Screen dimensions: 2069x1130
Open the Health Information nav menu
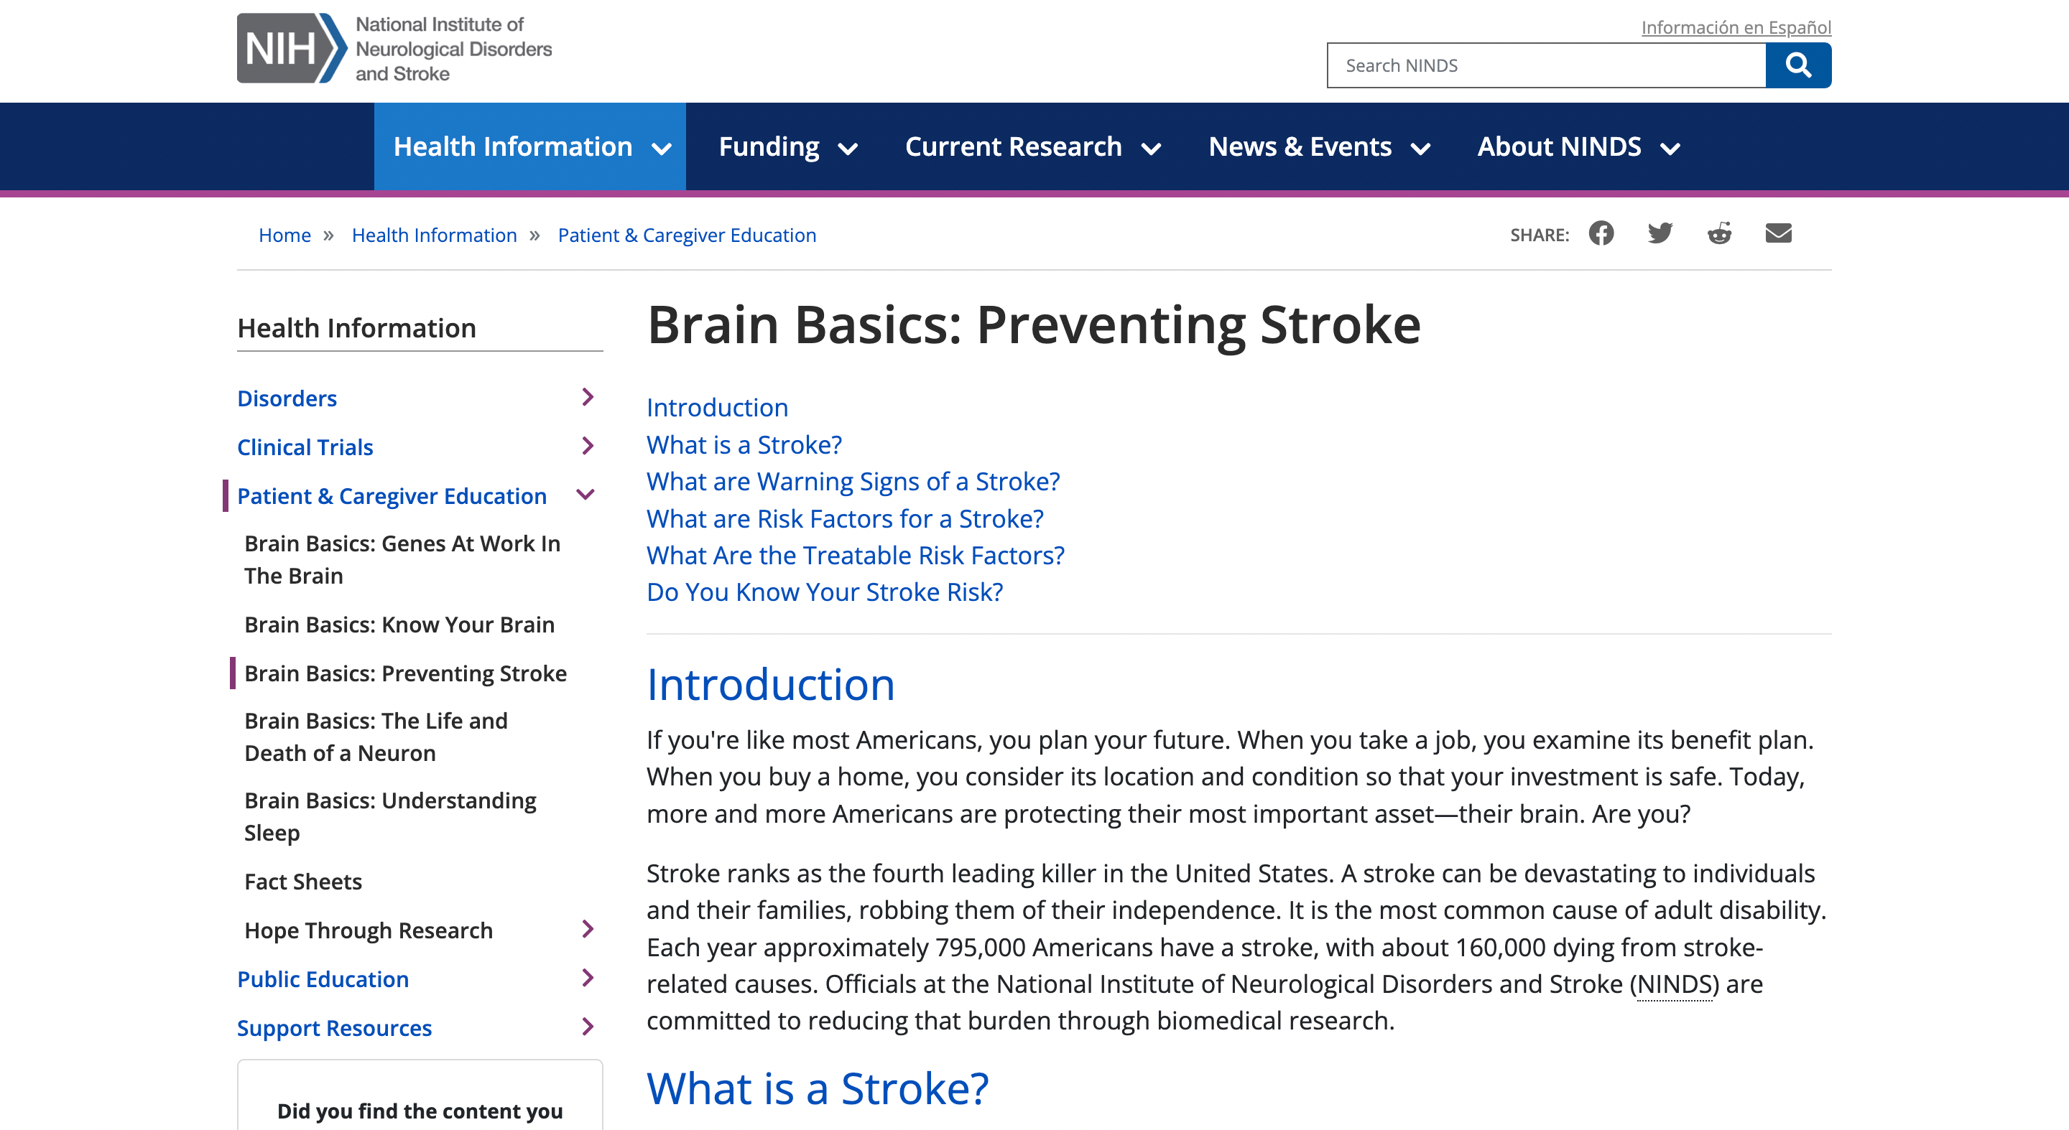(530, 147)
